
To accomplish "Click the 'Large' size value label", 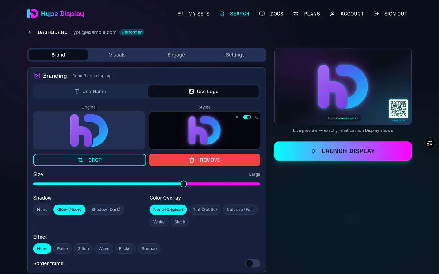I will (x=255, y=174).
